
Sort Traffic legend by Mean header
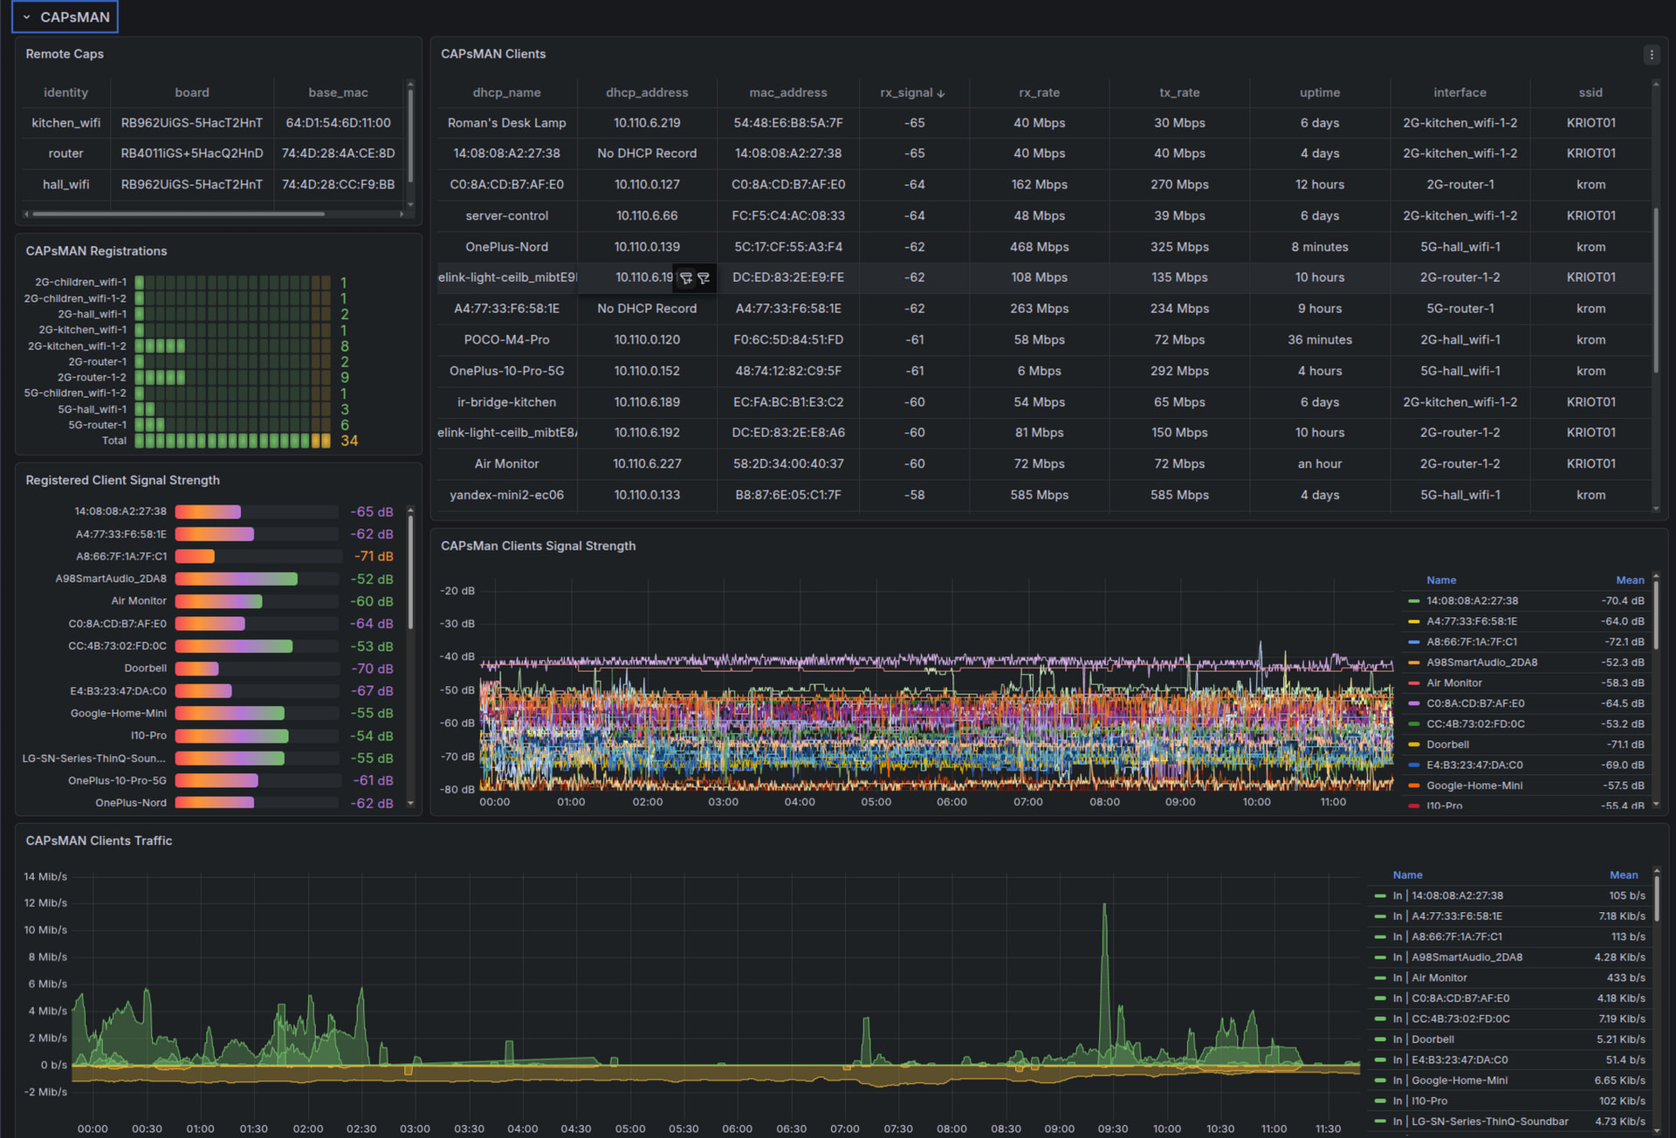pos(1623,875)
